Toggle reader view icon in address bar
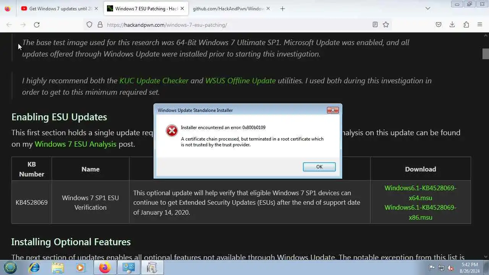 pos(375,25)
